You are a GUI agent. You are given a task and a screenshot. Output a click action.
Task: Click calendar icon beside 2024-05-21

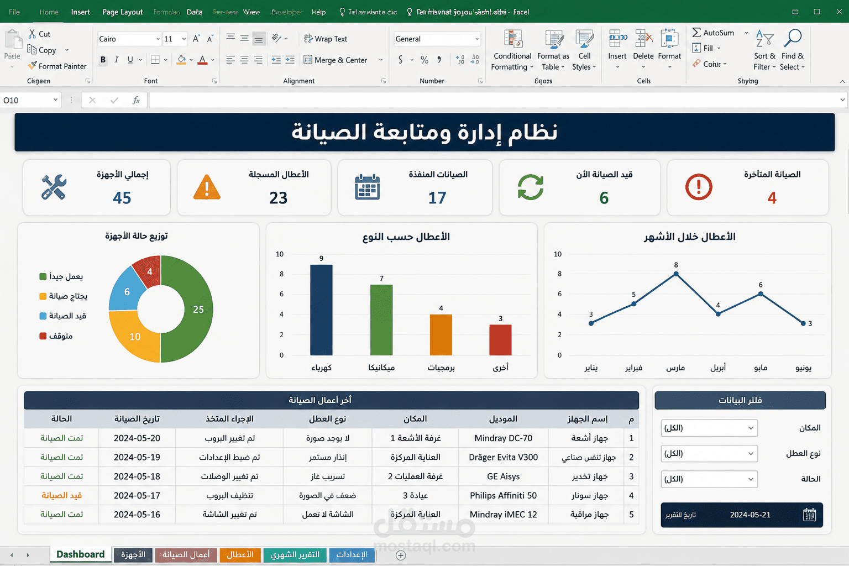[809, 515]
